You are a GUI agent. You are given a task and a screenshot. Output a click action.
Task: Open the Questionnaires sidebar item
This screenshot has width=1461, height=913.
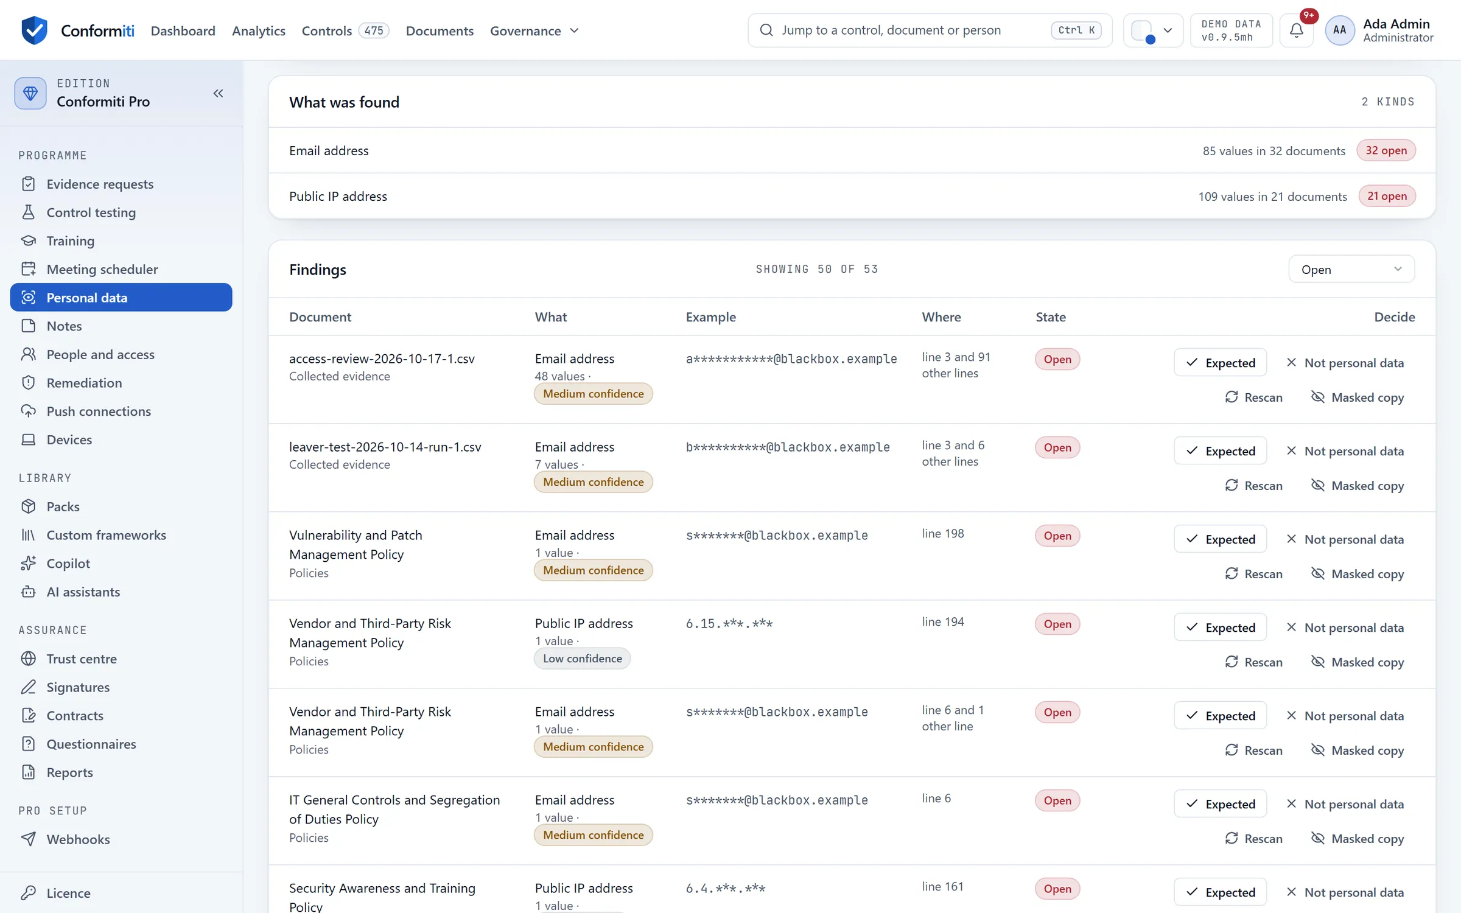click(121, 744)
